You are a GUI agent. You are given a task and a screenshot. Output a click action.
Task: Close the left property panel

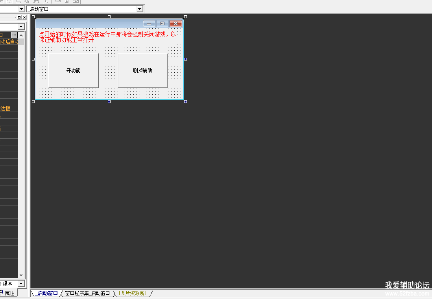pyautogui.click(x=24, y=17)
